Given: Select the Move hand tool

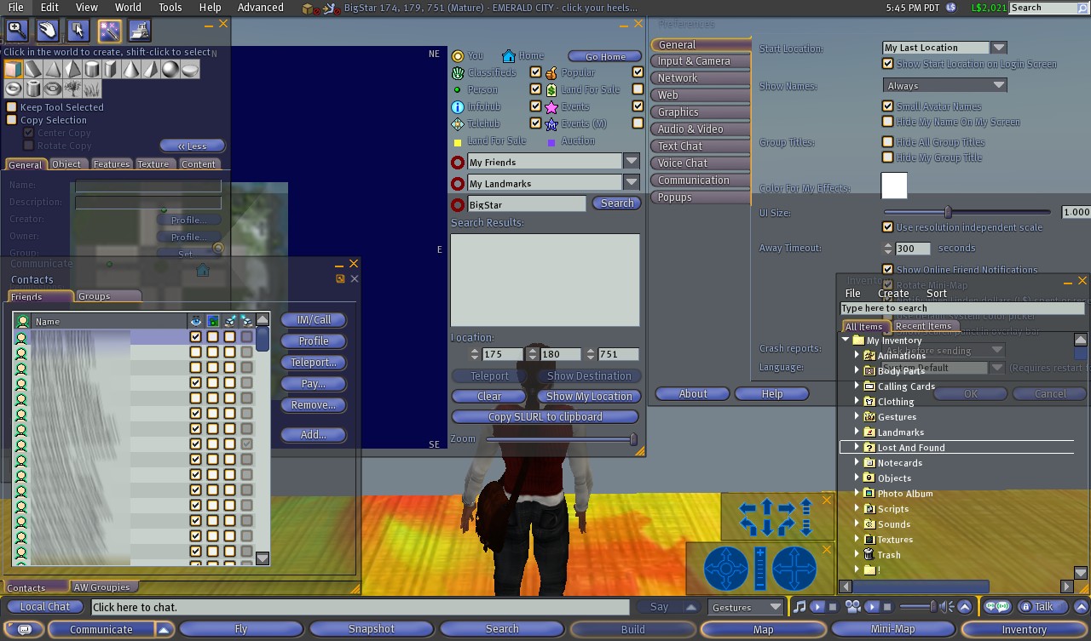Looking at the screenshot, I should click(x=48, y=31).
